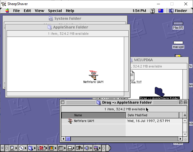Bring the MCLUPD6A window to front via title

point(143,60)
